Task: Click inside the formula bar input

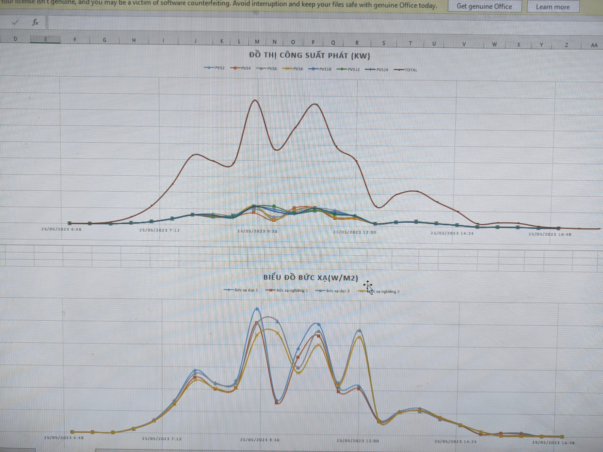Action: [293, 23]
